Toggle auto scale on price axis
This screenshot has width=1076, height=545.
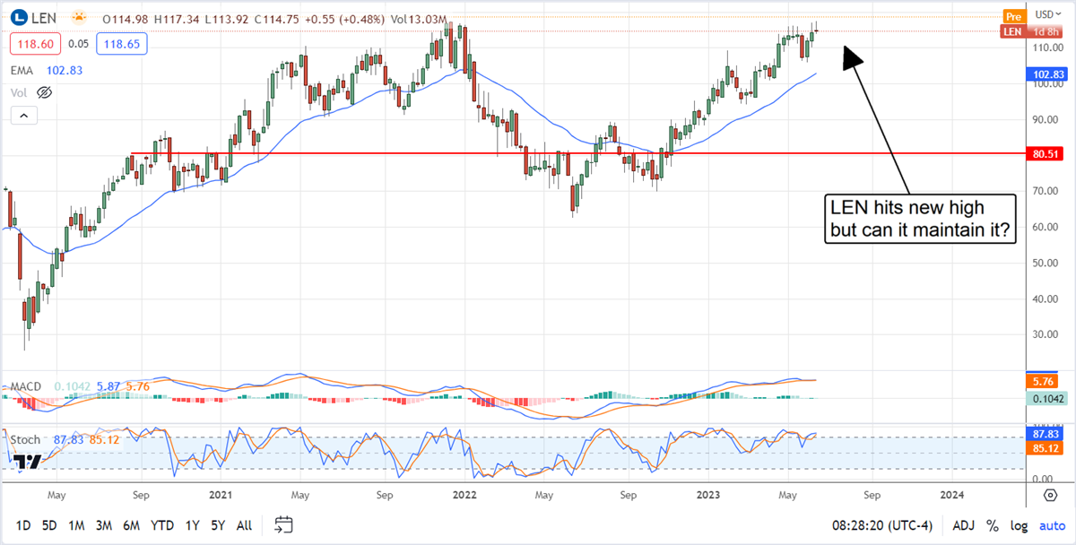pyautogui.click(x=1052, y=525)
